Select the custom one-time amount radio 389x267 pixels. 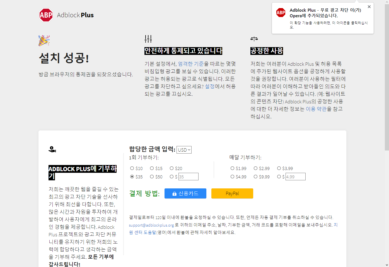171,176
